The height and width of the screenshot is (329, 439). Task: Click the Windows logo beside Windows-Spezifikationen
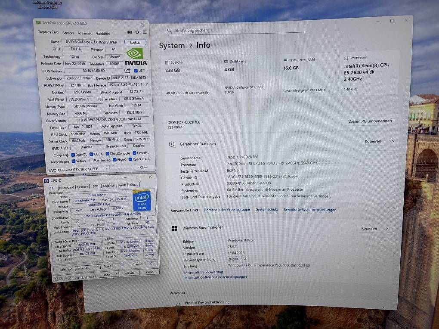click(x=174, y=228)
